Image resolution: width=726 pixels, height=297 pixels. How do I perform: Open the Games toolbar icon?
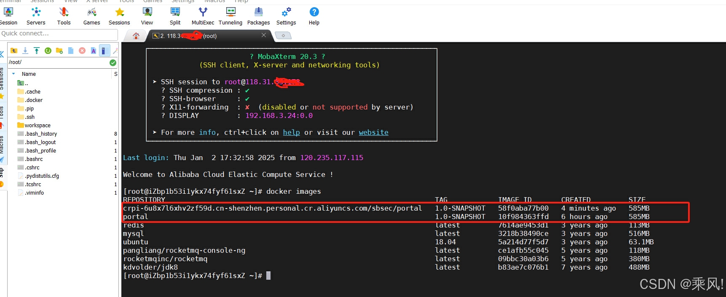pos(92,16)
